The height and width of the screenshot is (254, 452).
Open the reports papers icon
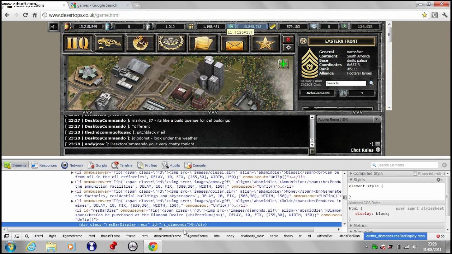[x=203, y=43]
